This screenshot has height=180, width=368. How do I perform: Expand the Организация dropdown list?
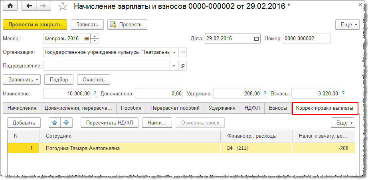click(x=174, y=52)
